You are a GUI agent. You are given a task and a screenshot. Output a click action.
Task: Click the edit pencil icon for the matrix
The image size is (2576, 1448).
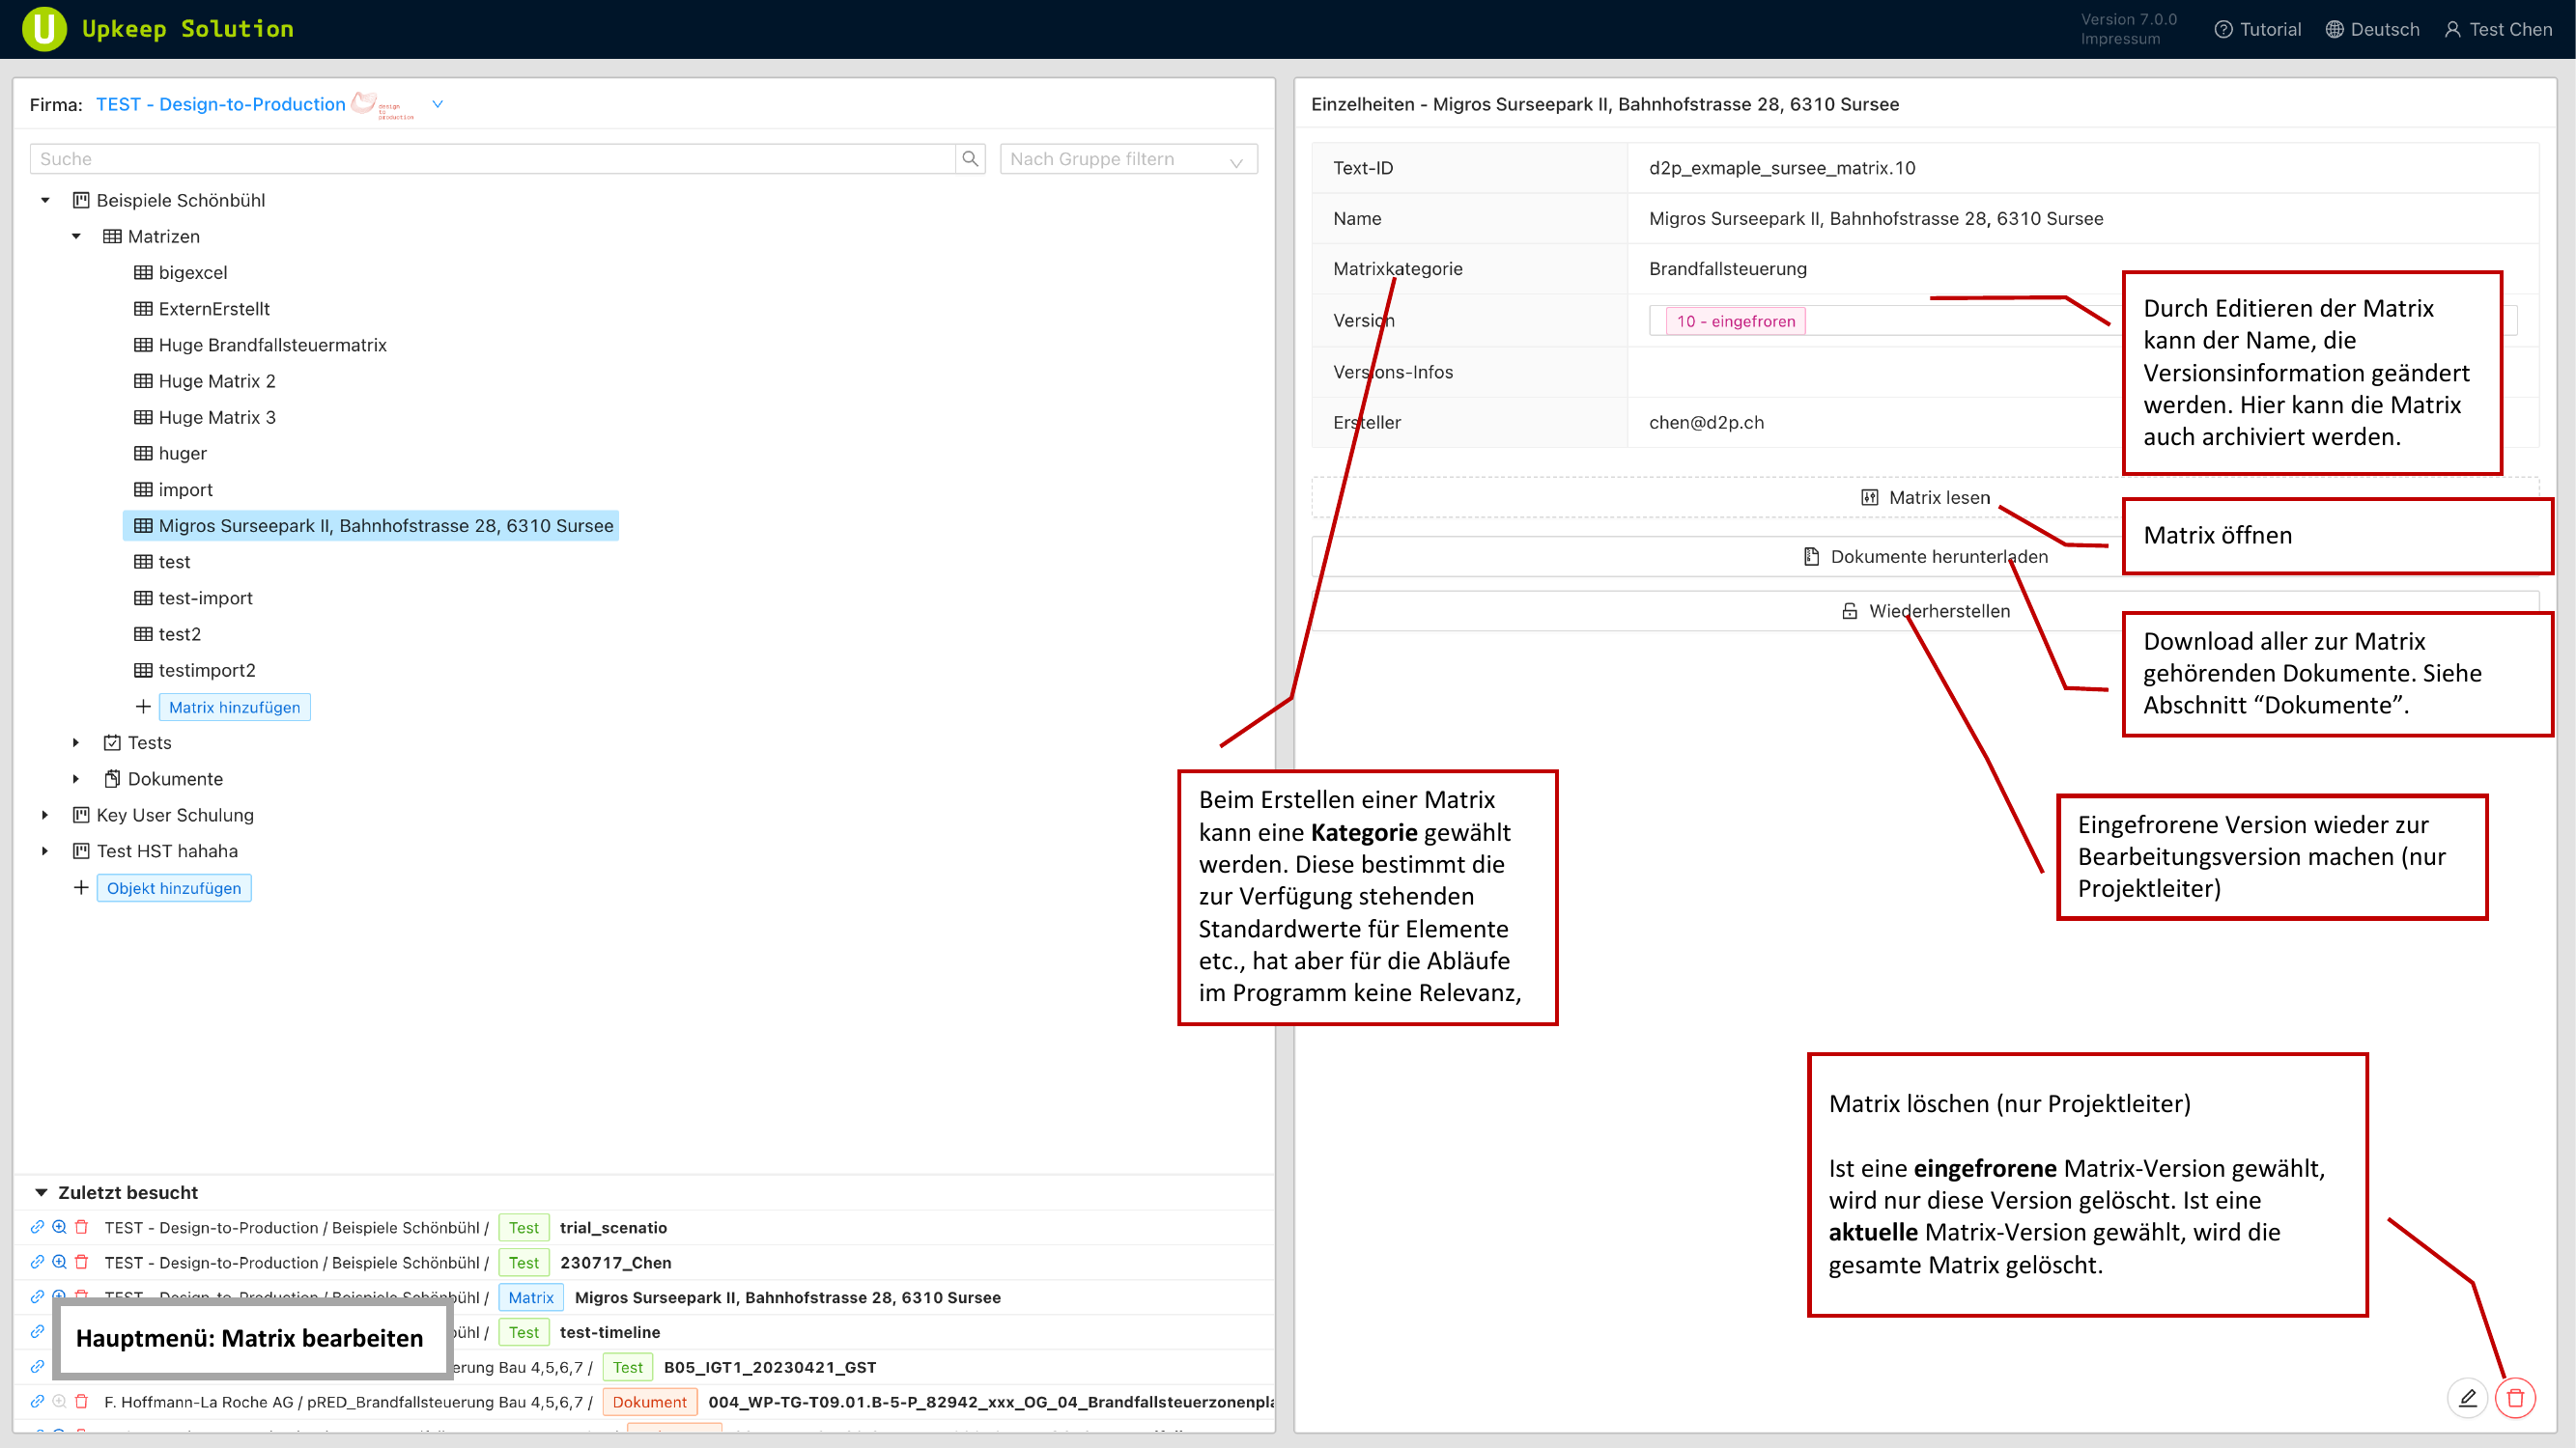click(2467, 1397)
